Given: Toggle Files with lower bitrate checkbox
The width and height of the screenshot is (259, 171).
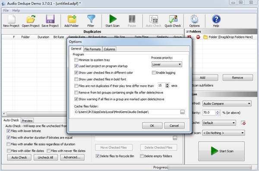Looking at the screenshot, I should [x=8, y=131].
